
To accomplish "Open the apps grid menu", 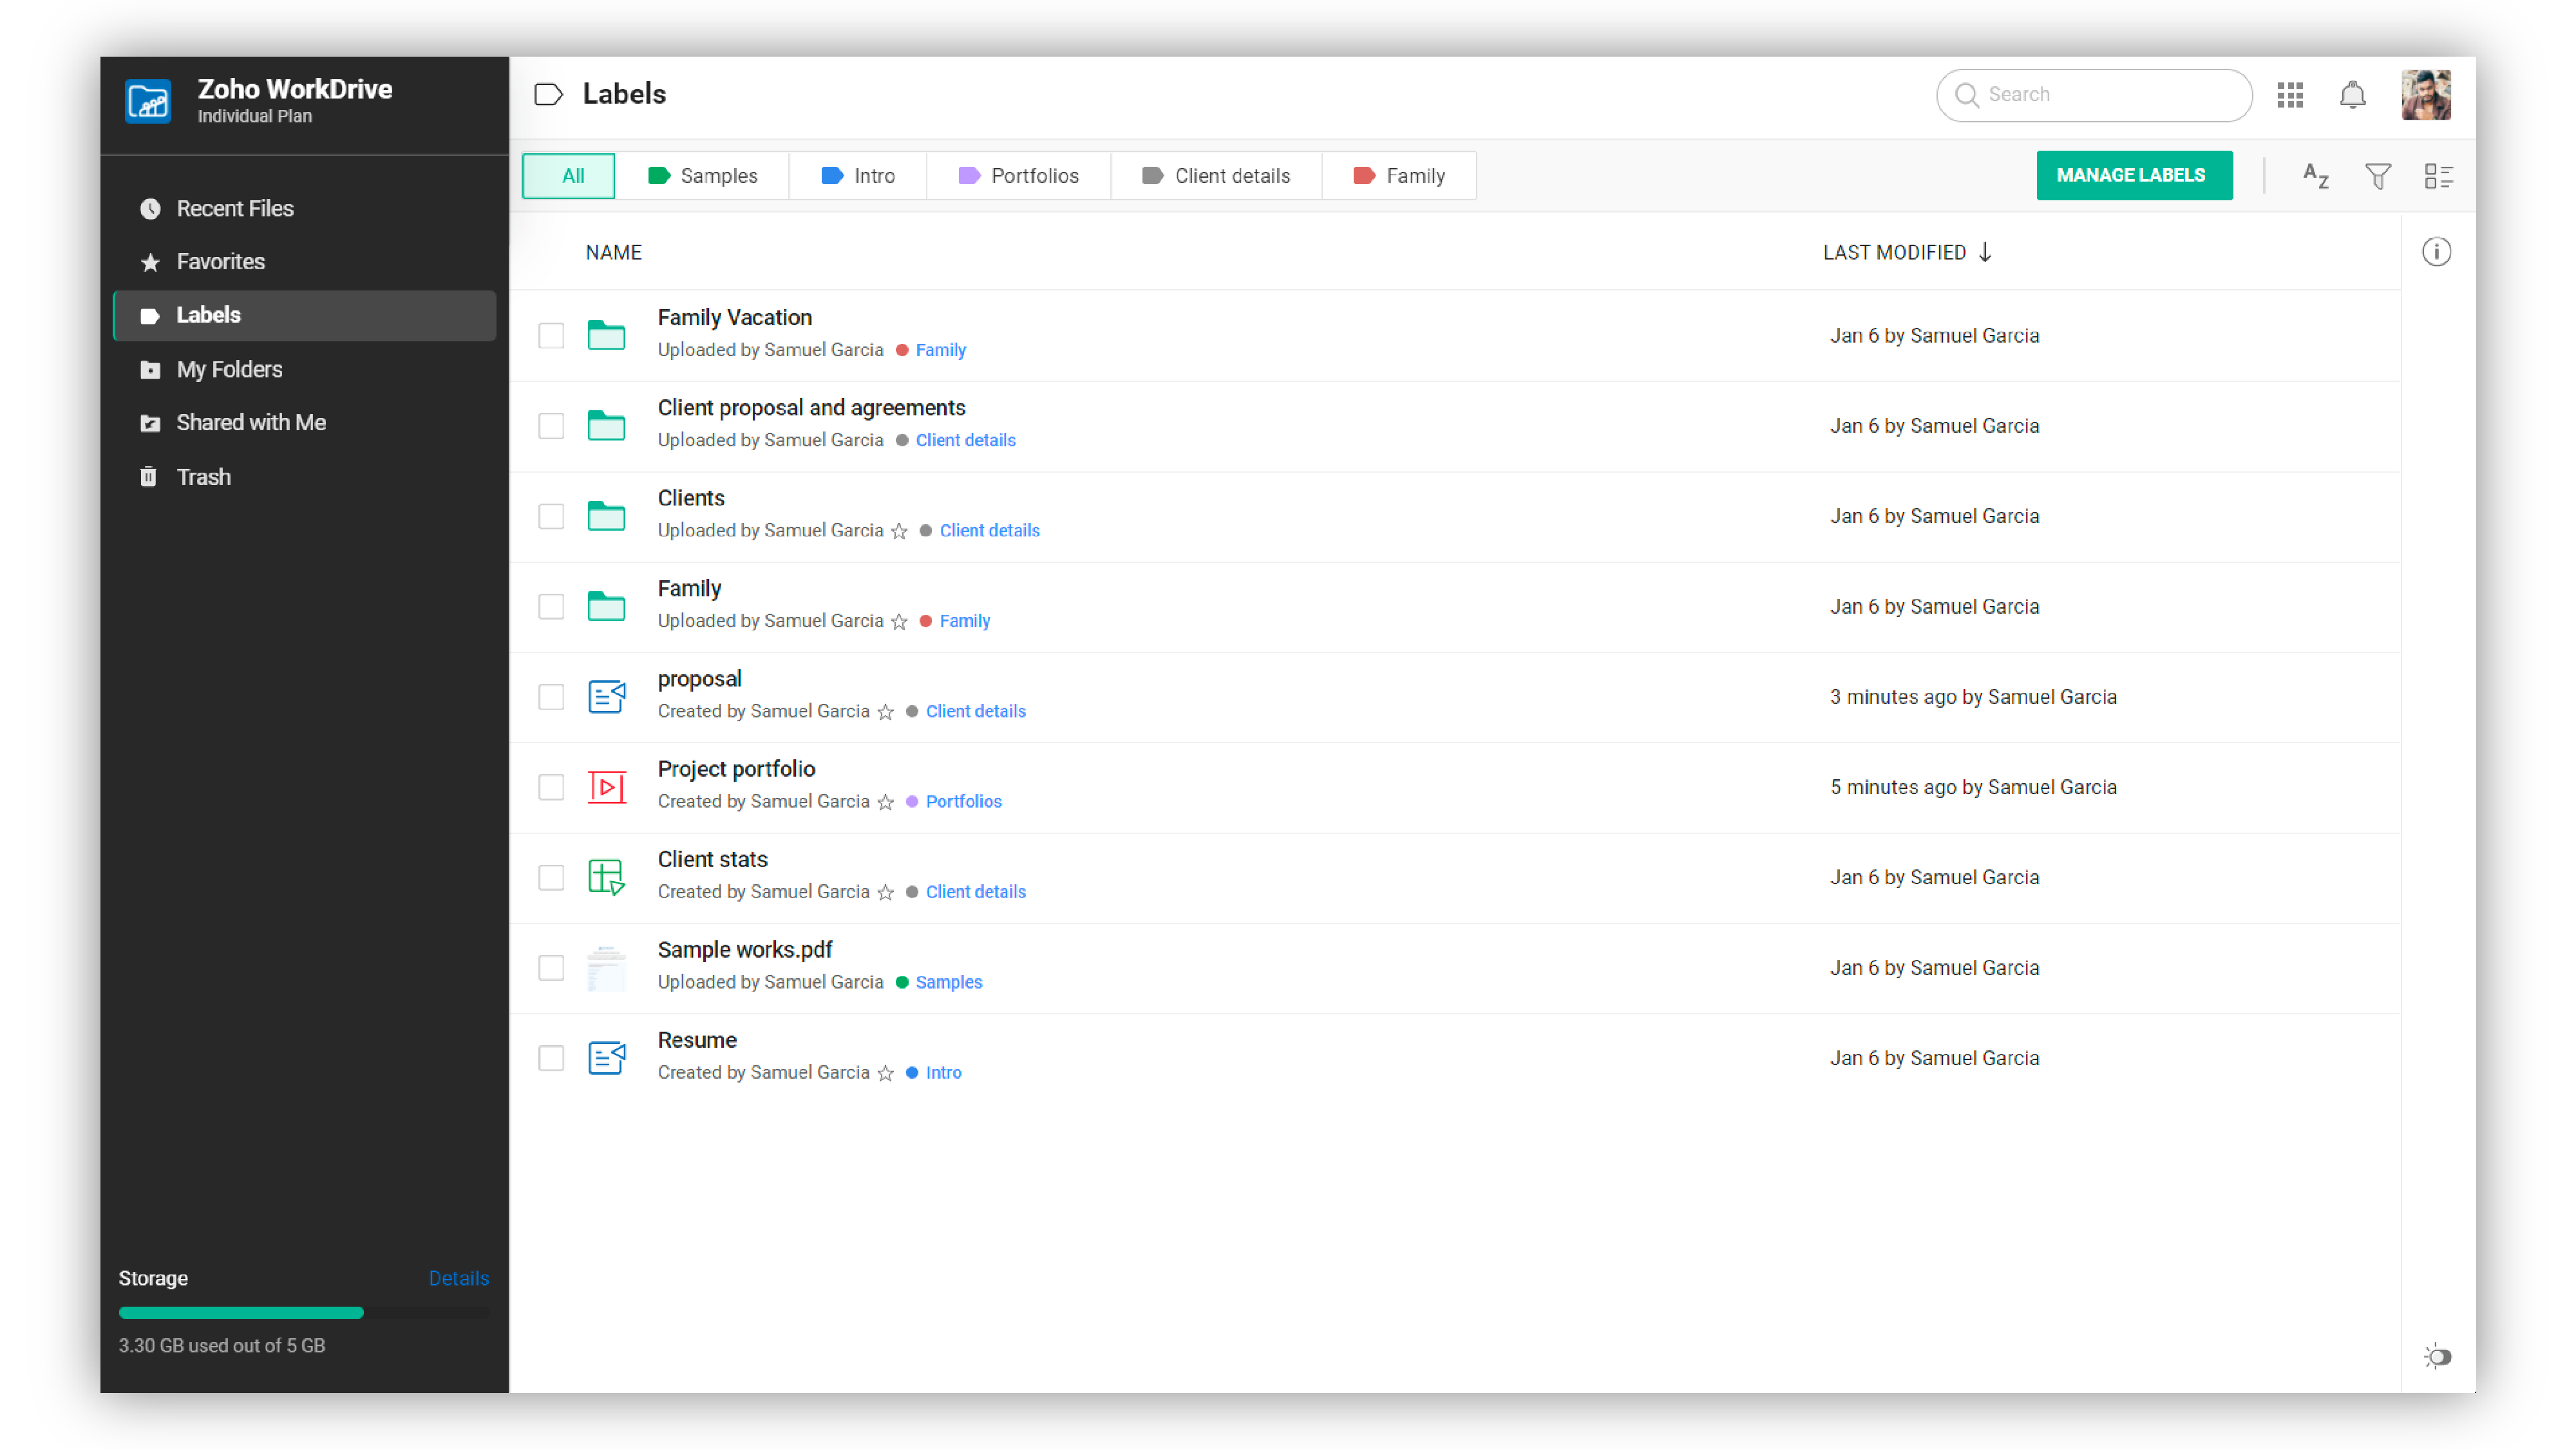I will (2290, 95).
